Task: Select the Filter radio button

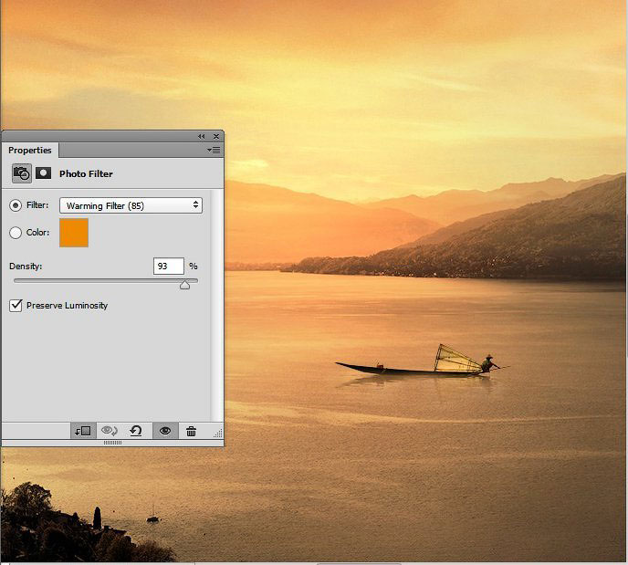Action: point(16,205)
